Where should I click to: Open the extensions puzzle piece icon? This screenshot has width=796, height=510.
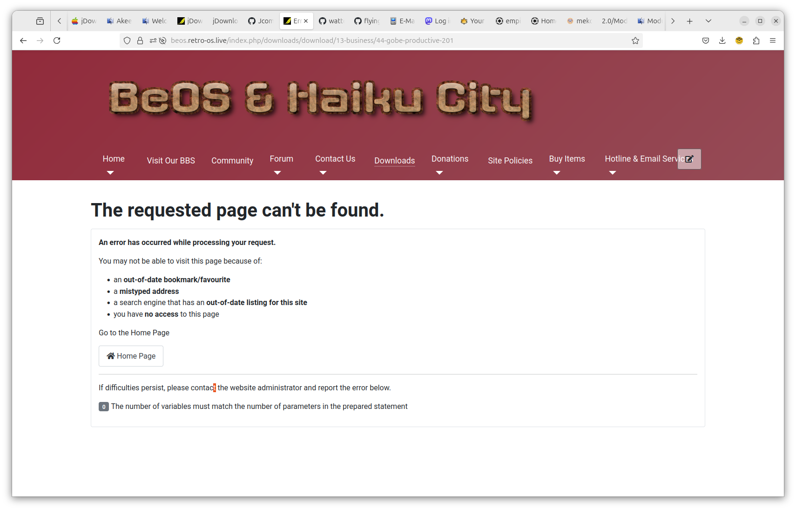click(x=756, y=41)
